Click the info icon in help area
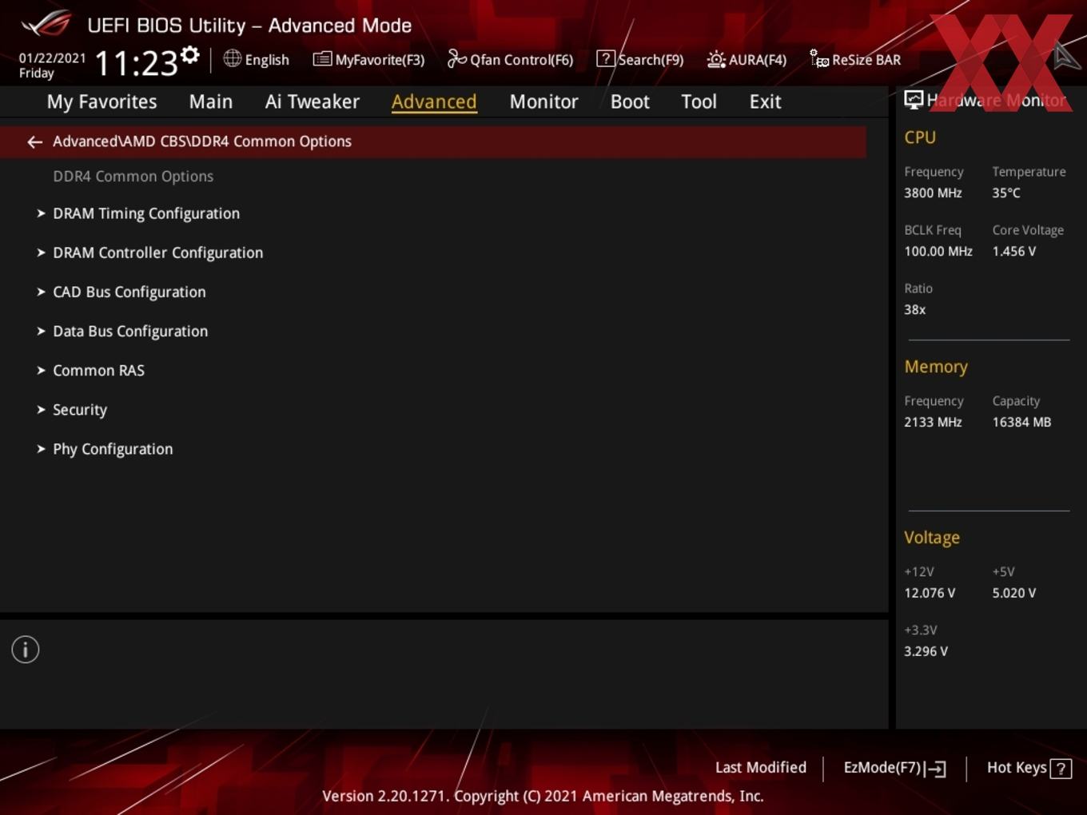This screenshot has height=815, width=1087. coord(26,650)
